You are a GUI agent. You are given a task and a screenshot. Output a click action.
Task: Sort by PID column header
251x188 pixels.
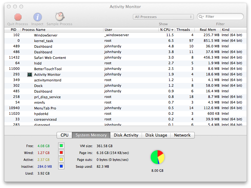click(13, 30)
